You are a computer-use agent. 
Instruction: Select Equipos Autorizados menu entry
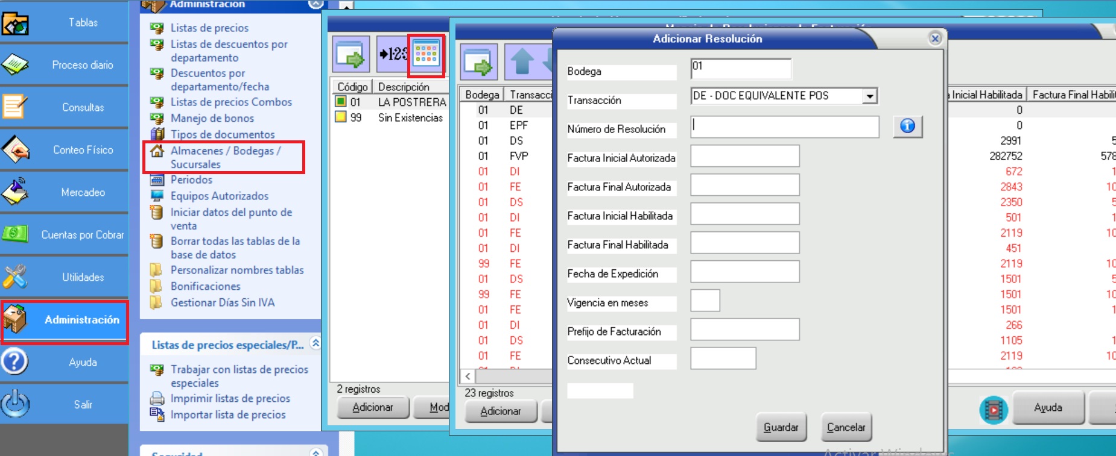219,196
